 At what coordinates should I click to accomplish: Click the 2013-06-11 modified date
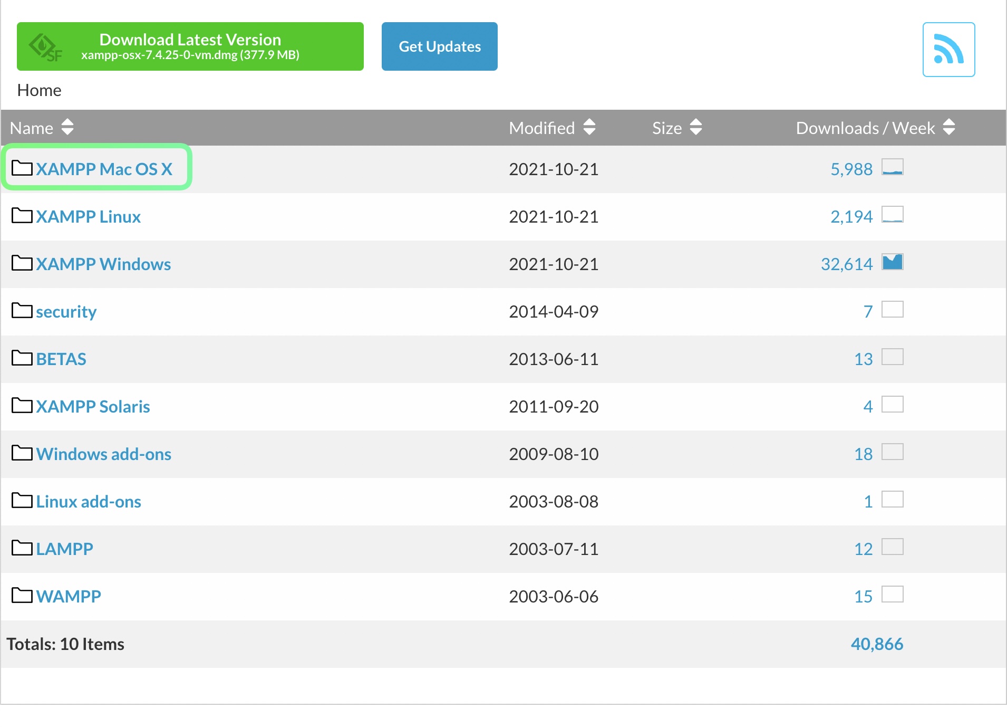554,359
